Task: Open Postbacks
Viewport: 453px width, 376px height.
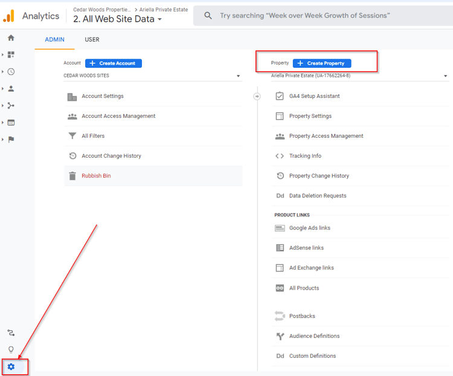Action: (361, 316)
